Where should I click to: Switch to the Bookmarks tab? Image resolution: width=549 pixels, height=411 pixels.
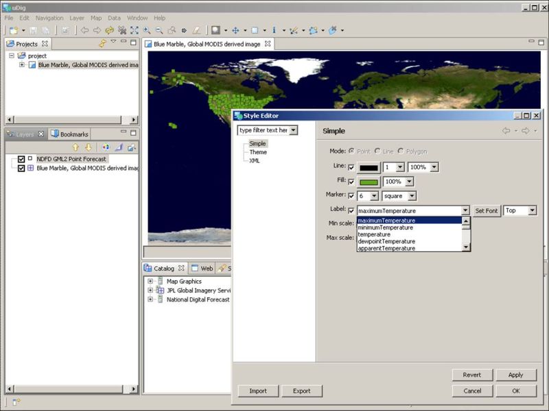click(69, 134)
